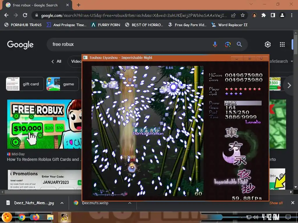Open Firefox from the taskbar
This screenshot has width=298, height=223.
click(36, 217)
